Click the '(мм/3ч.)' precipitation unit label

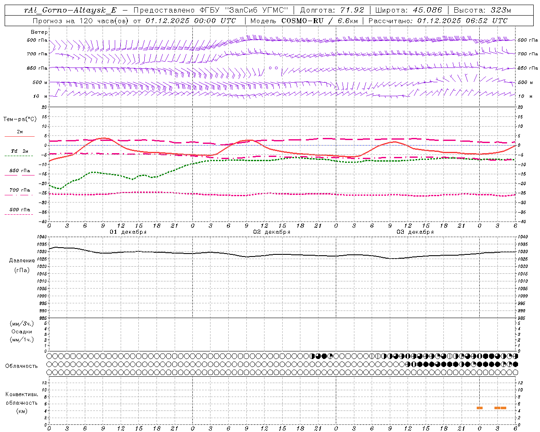(x=22, y=324)
